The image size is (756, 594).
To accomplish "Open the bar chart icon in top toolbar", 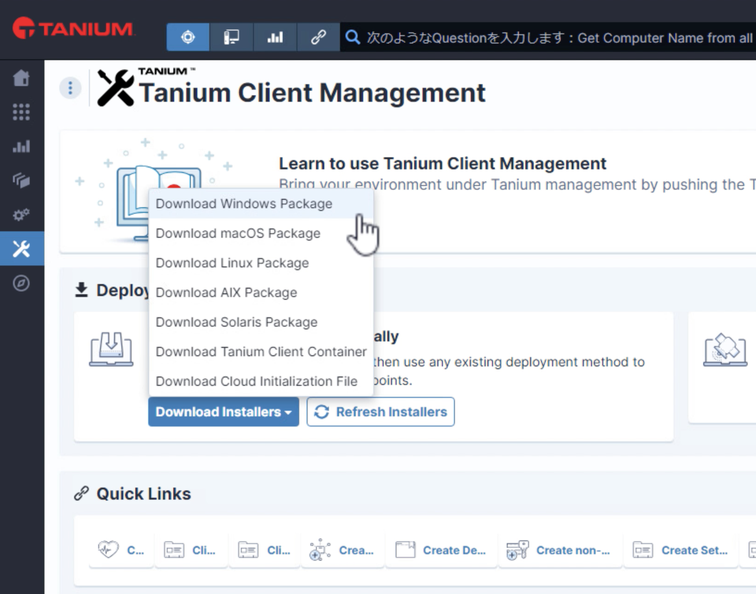I will point(275,37).
